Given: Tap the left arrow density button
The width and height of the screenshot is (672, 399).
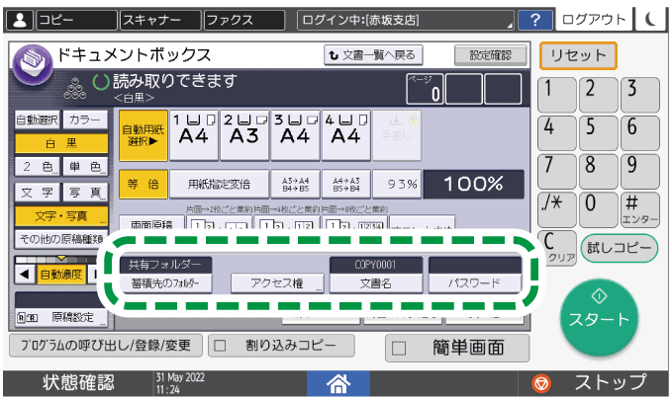Looking at the screenshot, I should click(25, 275).
